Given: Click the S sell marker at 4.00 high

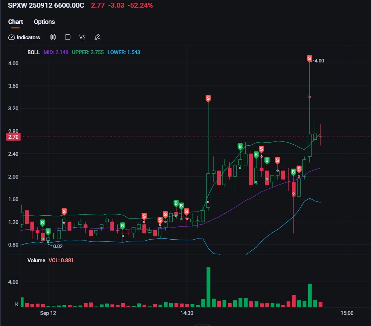Looking at the screenshot, I should [x=309, y=59].
